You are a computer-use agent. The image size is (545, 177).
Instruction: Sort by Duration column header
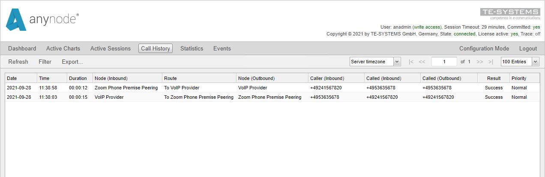(x=78, y=78)
